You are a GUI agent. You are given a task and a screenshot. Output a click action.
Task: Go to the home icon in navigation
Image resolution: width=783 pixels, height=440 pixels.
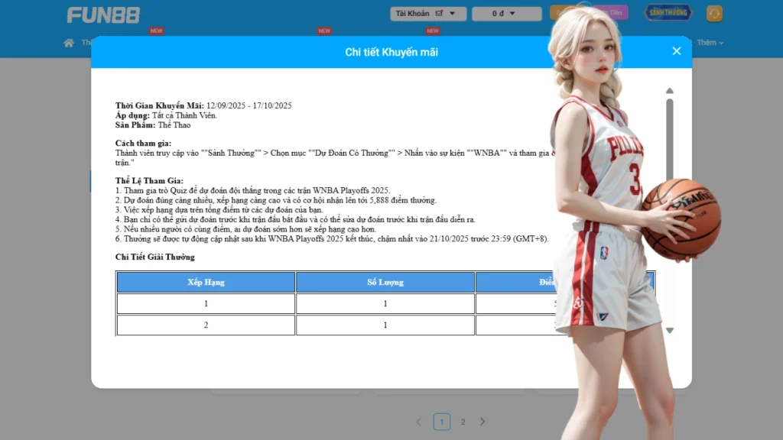69,43
